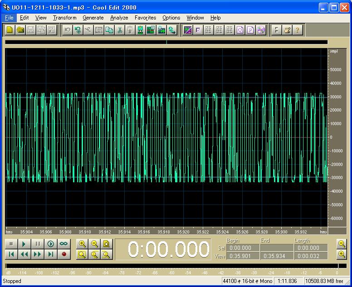
Task: Open the Favorites menu
Action: [145, 18]
